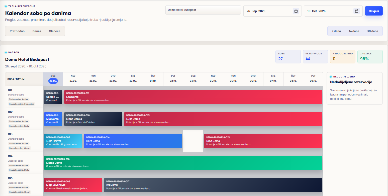The width and height of the screenshot is (388, 196).
Task: Switch view to 14 dana
Action: tap(354, 31)
